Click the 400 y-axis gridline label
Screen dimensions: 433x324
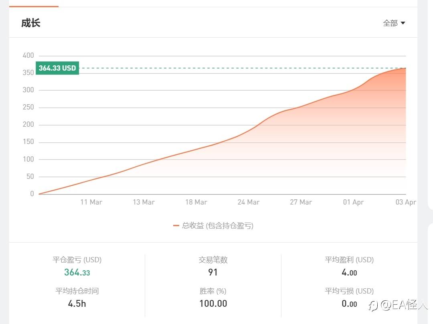coord(28,55)
